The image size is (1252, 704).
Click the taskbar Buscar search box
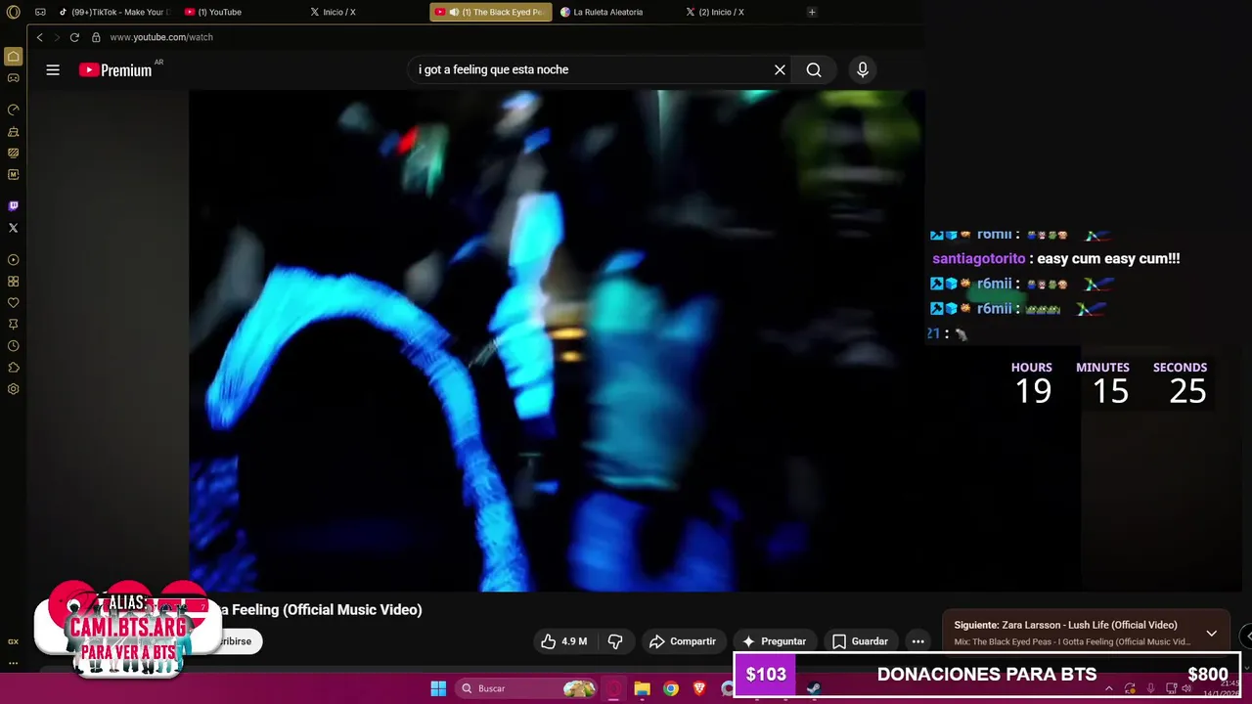(x=528, y=688)
